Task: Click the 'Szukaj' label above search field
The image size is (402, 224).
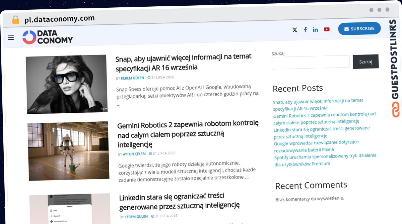Action: point(278,53)
